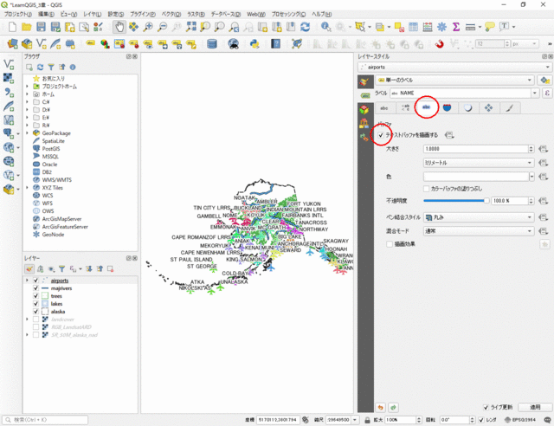554x426 pixels.
Task: Switch to the Buffer tab in label settings
Action: click(427, 107)
